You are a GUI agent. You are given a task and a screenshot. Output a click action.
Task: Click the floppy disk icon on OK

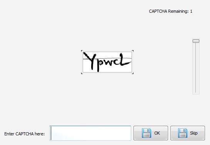pos(147,133)
